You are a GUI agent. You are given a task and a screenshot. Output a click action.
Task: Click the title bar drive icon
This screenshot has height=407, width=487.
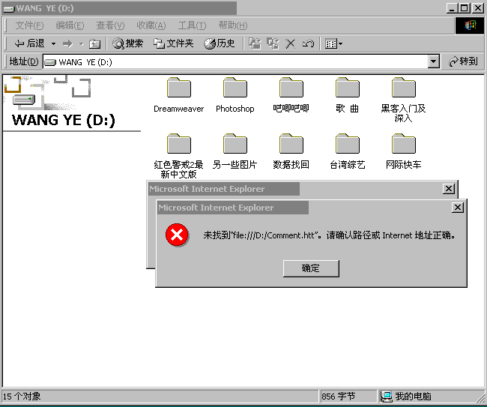[9, 9]
